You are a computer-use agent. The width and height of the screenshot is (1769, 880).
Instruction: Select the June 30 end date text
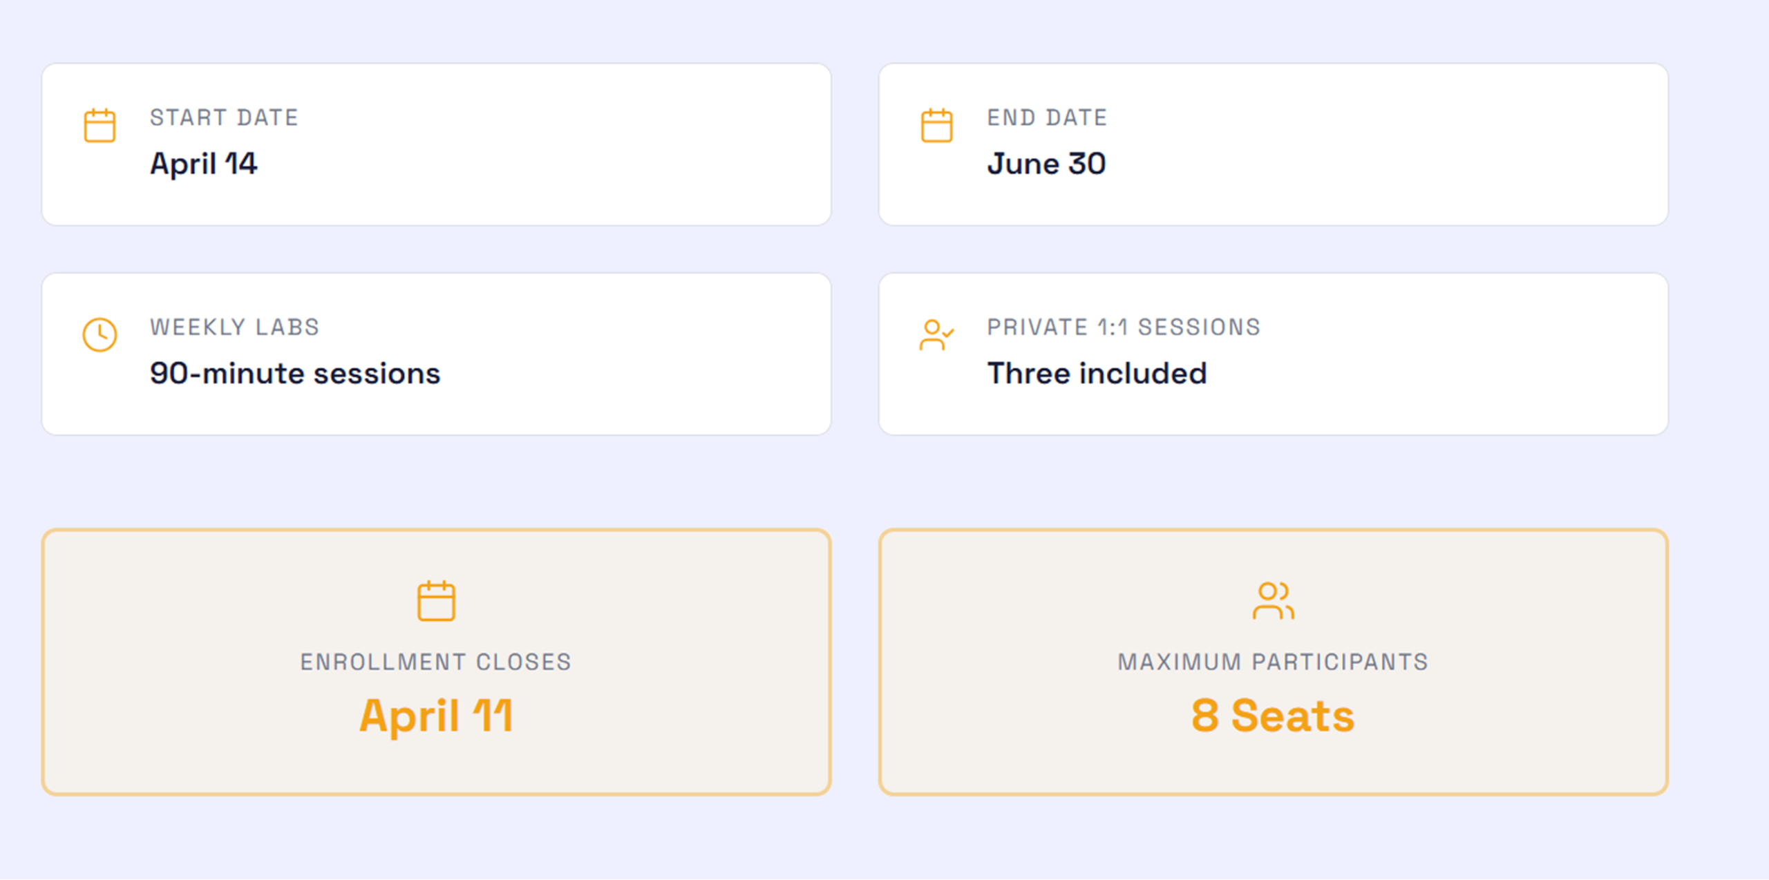1046,164
